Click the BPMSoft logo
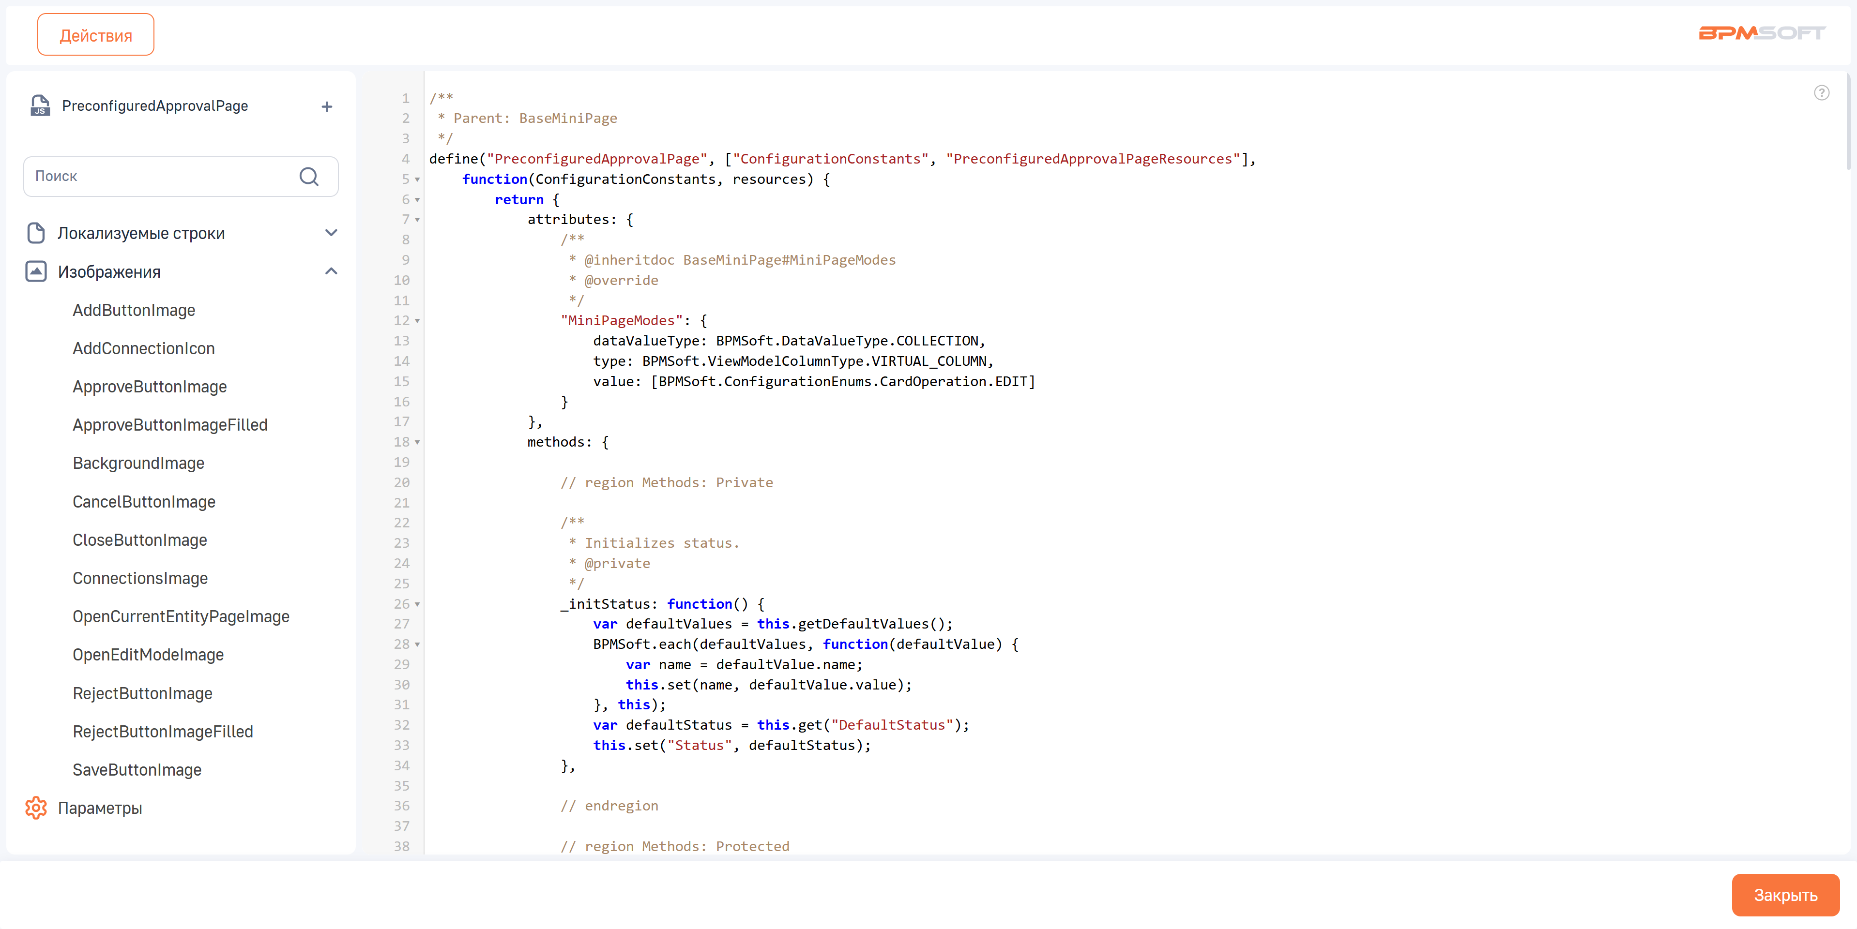This screenshot has width=1857, height=929. [1762, 33]
